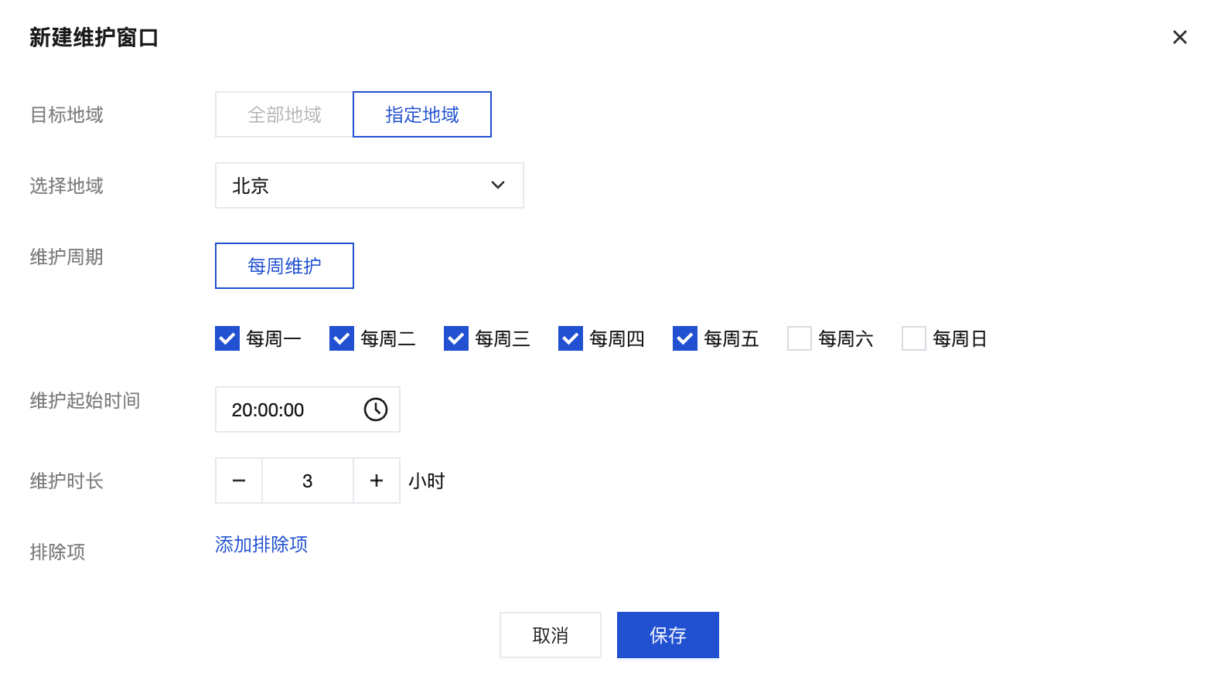Uncheck the 每周二 checkbox
The height and width of the screenshot is (686, 1221).
pyautogui.click(x=342, y=338)
